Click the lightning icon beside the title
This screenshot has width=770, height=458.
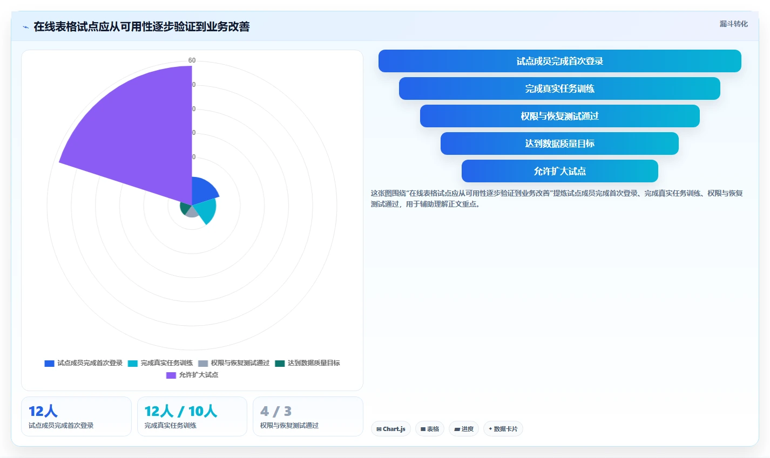tap(25, 27)
